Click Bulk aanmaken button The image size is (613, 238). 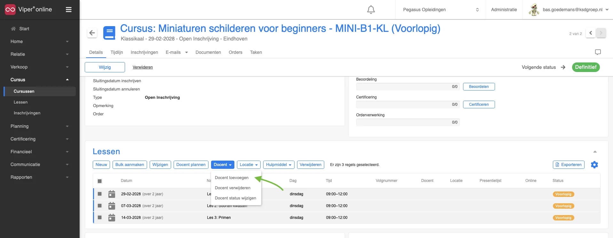(130, 165)
